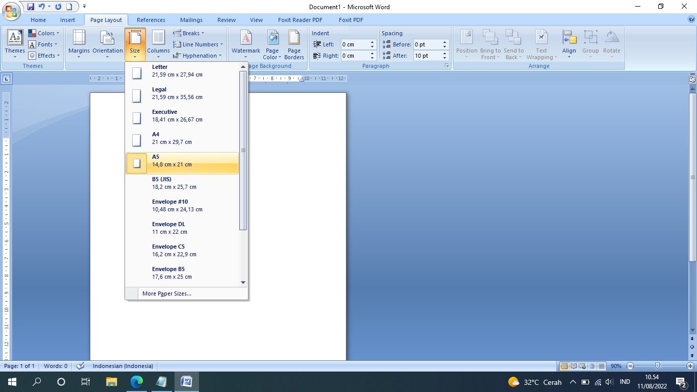
Task: Switch to Full Screen Reading view
Action: (x=574, y=366)
